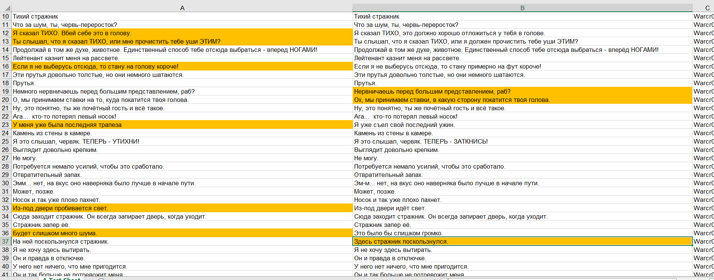Screen dimensions: 714x280
Task: Select row 10 header
Action: 6,16
